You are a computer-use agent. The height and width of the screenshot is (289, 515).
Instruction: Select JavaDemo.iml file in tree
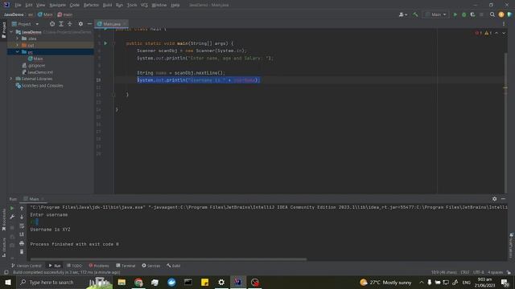tap(38, 72)
